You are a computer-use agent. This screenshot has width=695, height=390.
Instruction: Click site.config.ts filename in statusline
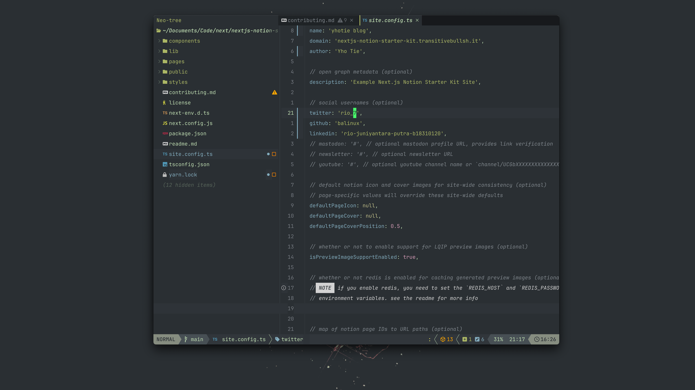[244, 339]
